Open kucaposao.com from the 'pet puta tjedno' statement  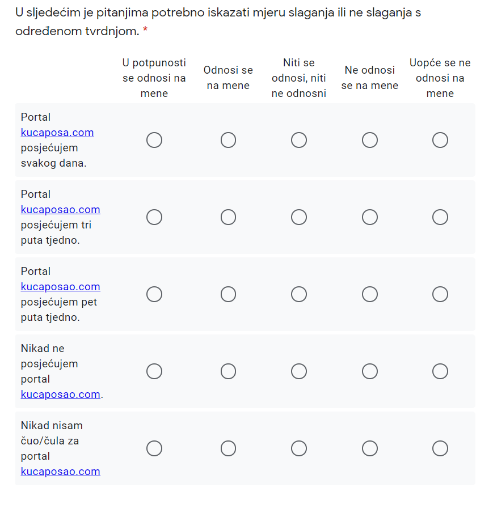60,286
